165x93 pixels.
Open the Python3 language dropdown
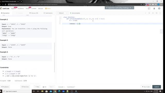(62, 13)
